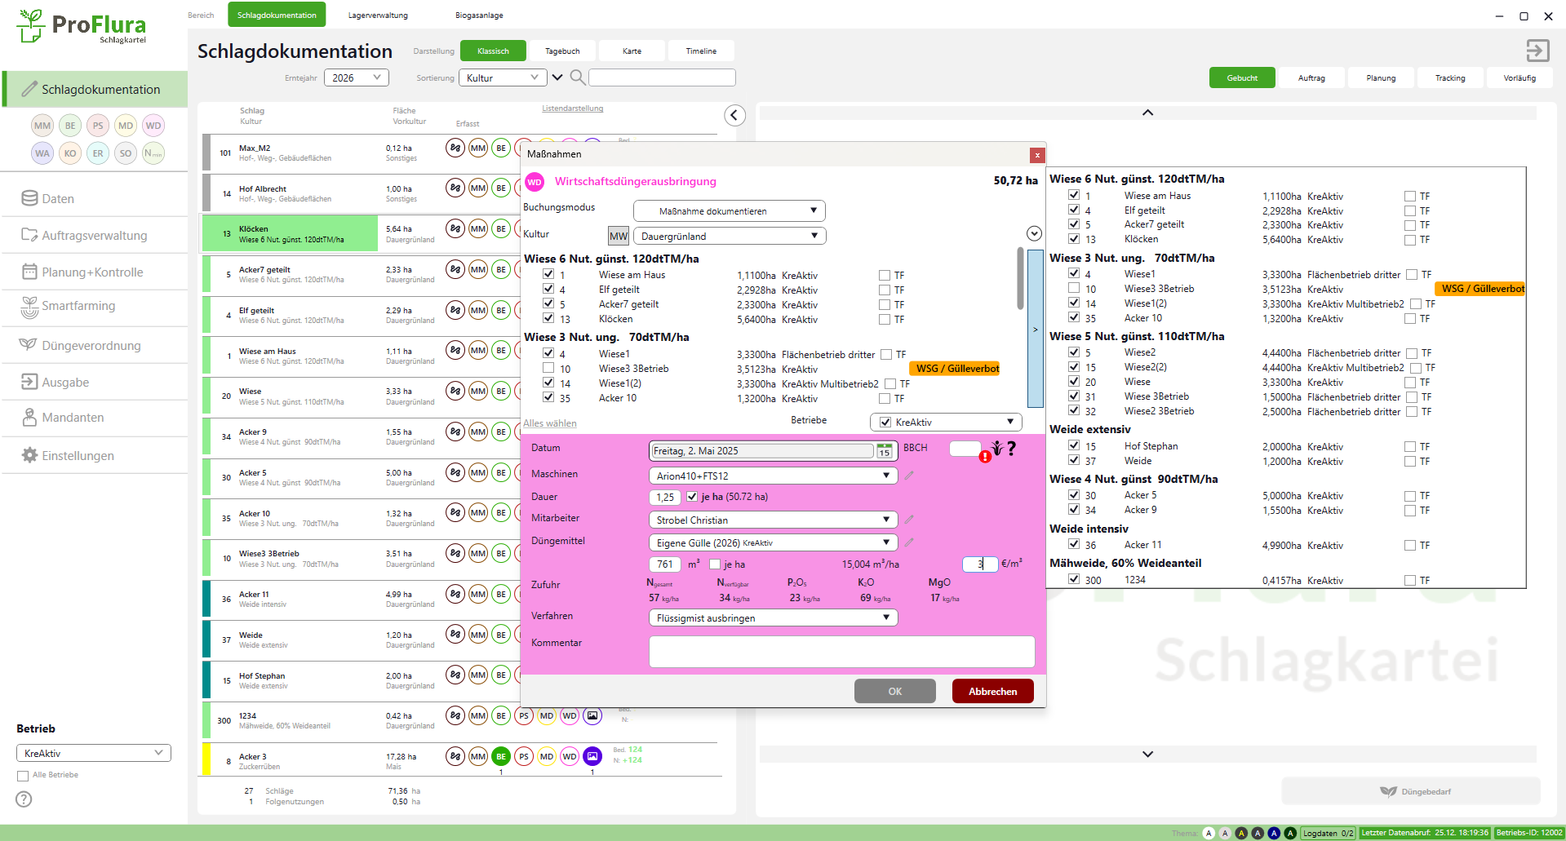Click pencil edit icon next to Maschinen

click(x=909, y=476)
